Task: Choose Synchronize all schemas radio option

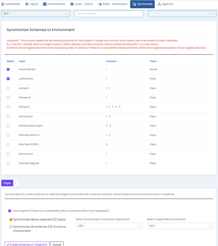Action: tap(11, 227)
